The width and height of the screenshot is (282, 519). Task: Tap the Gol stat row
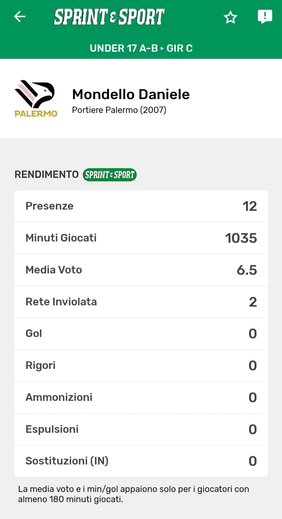(x=141, y=334)
